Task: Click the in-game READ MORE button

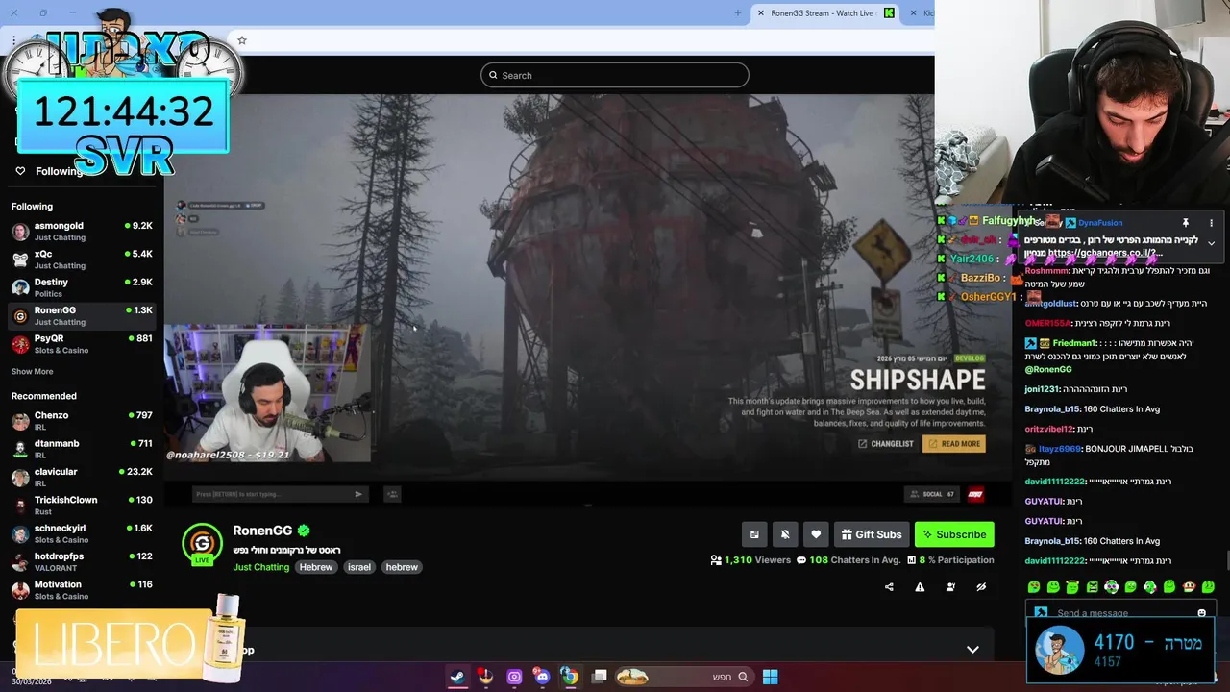Action: (954, 444)
